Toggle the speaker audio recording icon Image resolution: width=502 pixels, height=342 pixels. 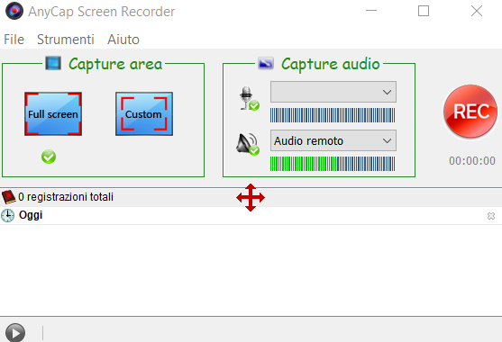point(248,144)
